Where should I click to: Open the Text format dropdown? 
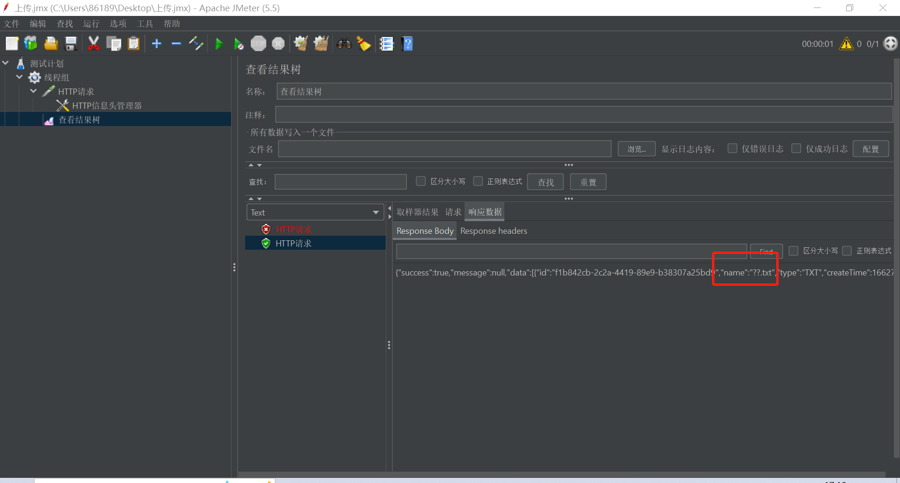376,212
